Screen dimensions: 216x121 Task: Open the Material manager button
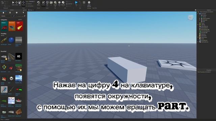(x=63, y=3)
